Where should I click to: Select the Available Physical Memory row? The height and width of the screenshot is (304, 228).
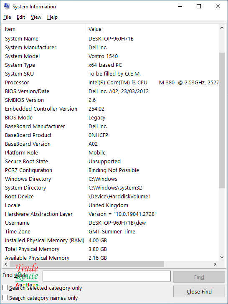111,258
